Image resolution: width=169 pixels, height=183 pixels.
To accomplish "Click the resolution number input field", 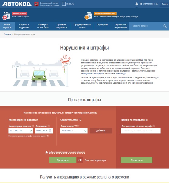I will 141,131.
